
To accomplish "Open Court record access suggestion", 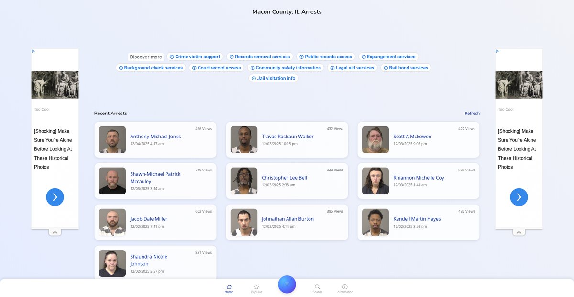I will pos(216,68).
